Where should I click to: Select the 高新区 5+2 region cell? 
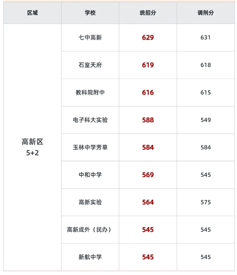pyautogui.click(x=32, y=147)
